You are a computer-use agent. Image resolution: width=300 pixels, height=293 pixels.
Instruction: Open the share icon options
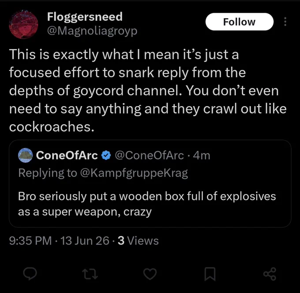pos(270,274)
